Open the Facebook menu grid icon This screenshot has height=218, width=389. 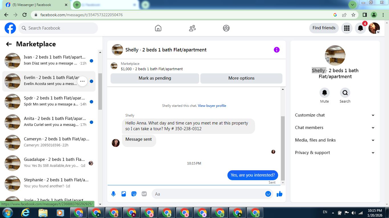click(347, 28)
